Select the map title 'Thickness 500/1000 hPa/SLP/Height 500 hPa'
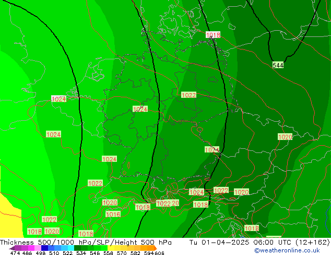The width and height of the screenshot is (331, 255). (86, 242)
